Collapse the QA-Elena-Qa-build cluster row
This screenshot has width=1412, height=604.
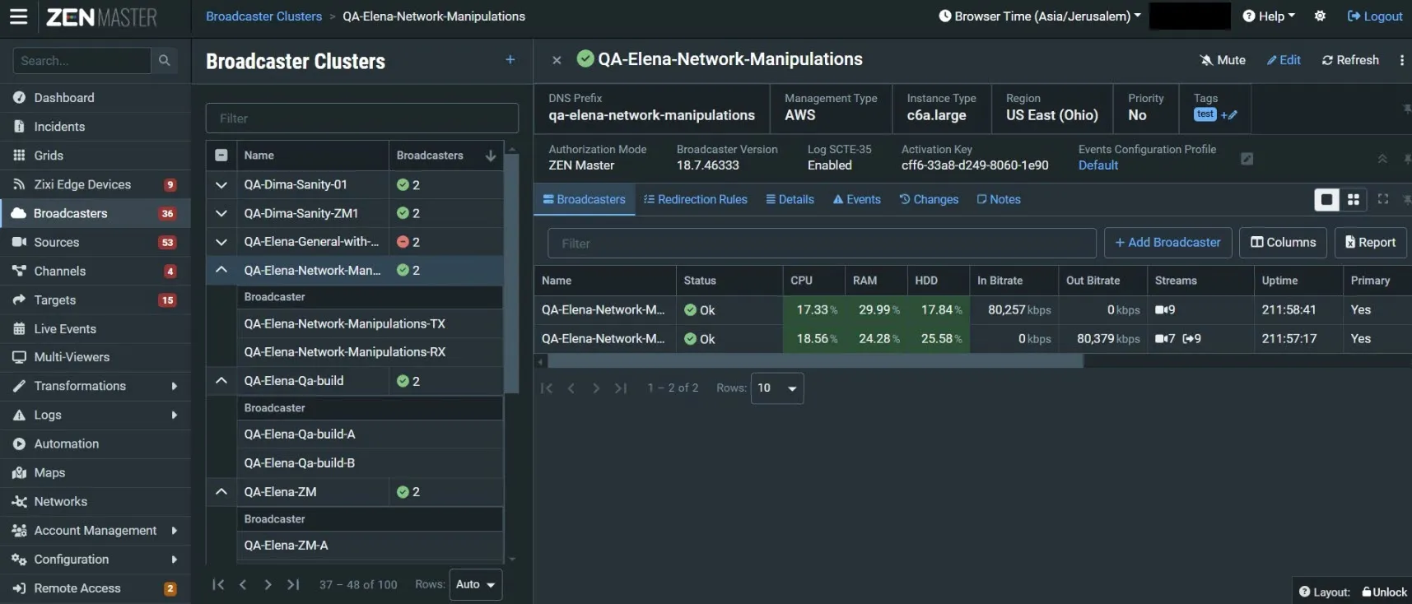(x=221, y=381)
